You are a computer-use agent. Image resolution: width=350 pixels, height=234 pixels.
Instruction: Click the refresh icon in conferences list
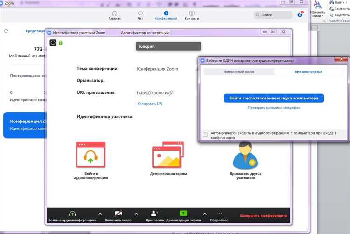tap(6, 31)
